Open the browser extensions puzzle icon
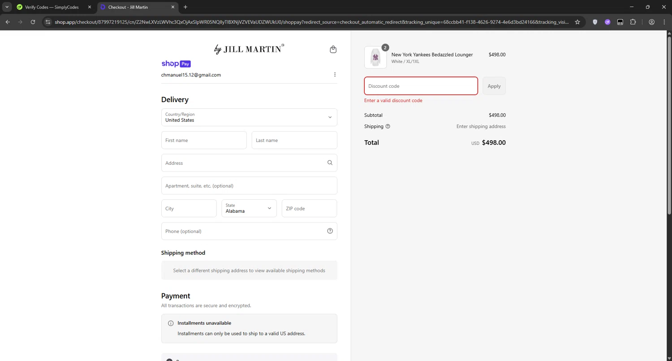The height and width of the screenshot is (361, 672). pos(633,22)
